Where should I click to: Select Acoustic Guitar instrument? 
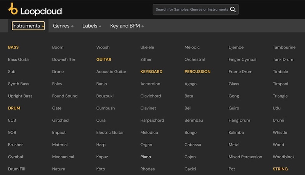click(x=111, y=72)
